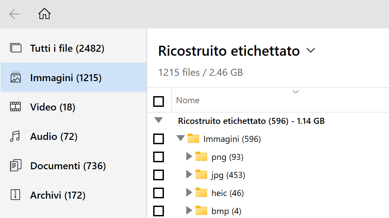
Task: Click the Audio music note icon
Action: (15, 137)
